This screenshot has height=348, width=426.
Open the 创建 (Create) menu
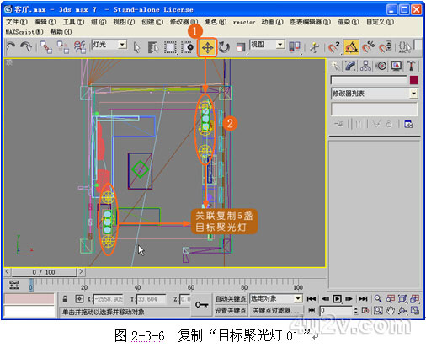tap(152, 22)
